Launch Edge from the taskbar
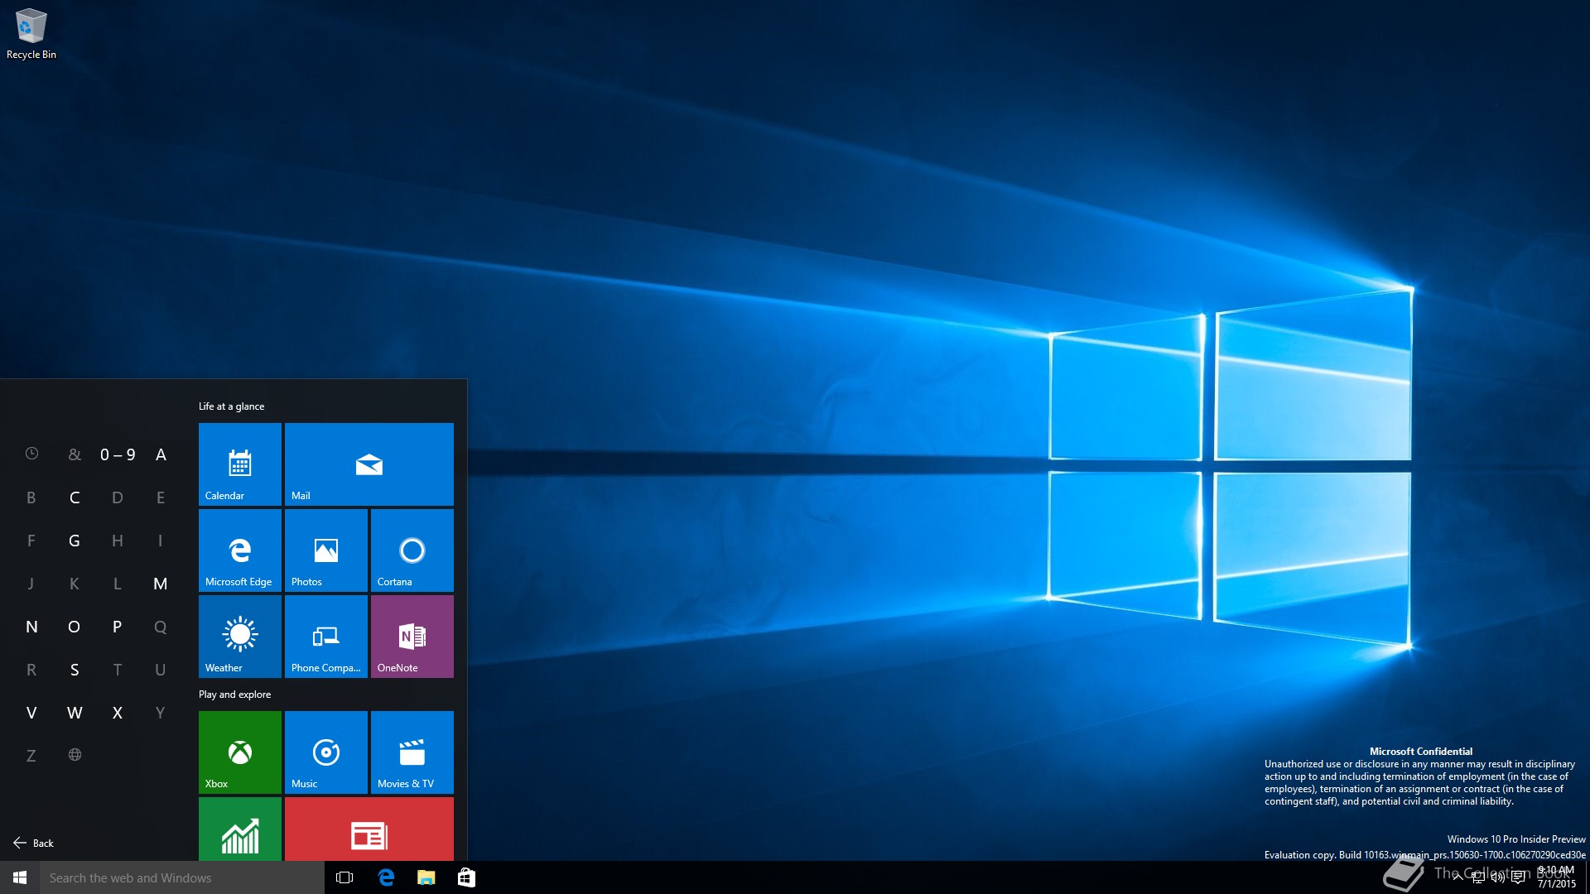 [386, 877]
